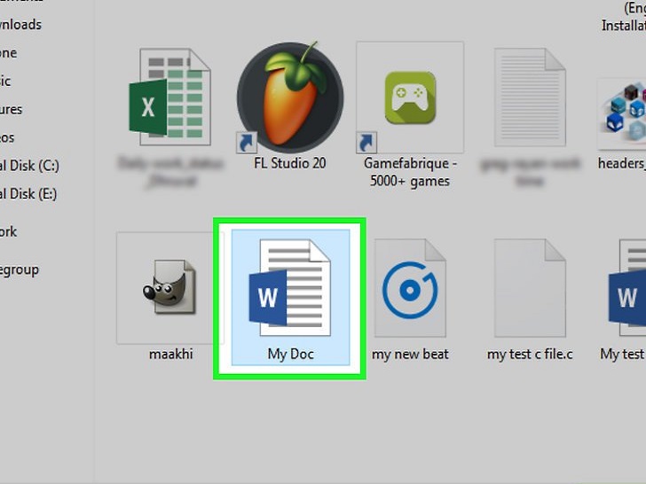Click the my test c file.c label
This screenshot has height=484, width=646.
[x=530, y=355]
